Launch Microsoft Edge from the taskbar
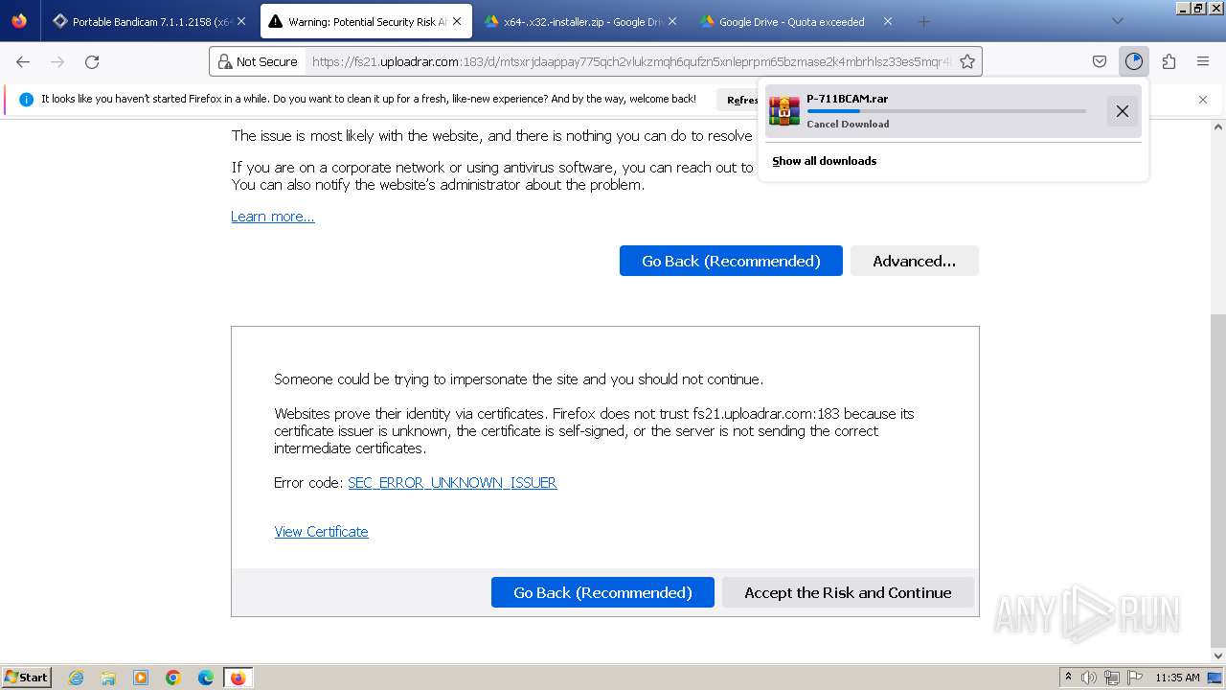 pyautogui.click(x=206, y=678)
